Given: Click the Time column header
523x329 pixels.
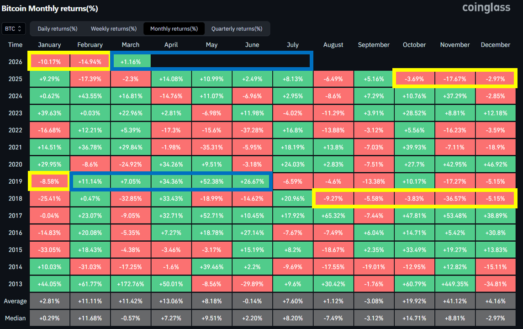Looking at the screenshot, I should tap(15, 45).
